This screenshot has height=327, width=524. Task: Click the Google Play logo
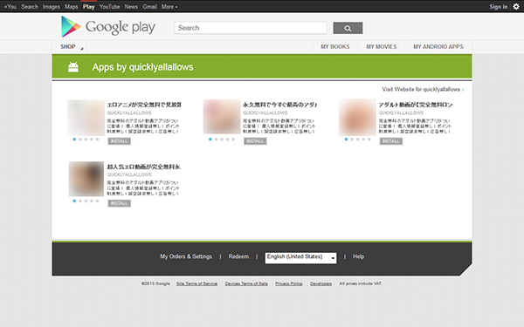(108, 26)
